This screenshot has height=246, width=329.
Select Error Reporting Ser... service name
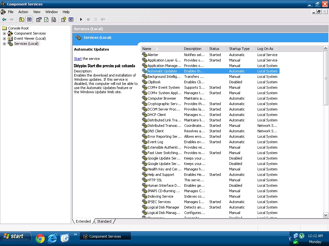point(164,136)
